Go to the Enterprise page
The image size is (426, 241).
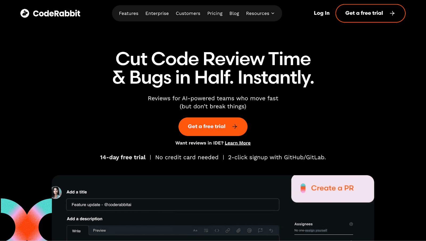(x=157, y=13)
